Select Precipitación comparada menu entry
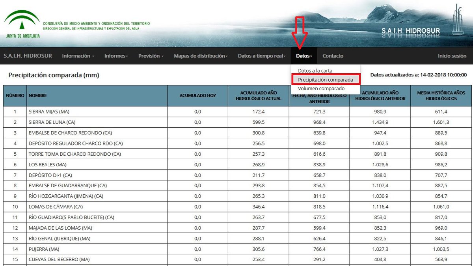This screenshot has width=473, height=266. 326,80
